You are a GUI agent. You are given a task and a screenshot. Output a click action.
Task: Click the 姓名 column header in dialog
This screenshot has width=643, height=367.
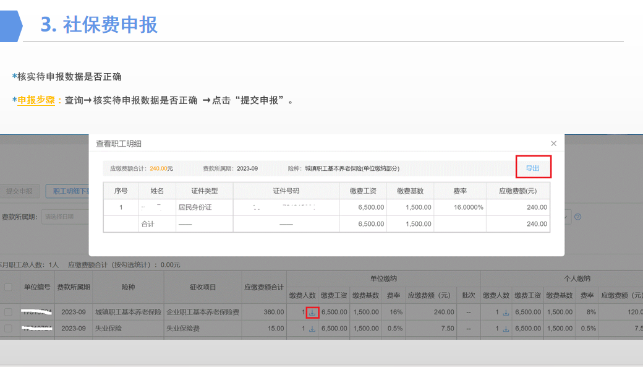(x=157, y=191)
